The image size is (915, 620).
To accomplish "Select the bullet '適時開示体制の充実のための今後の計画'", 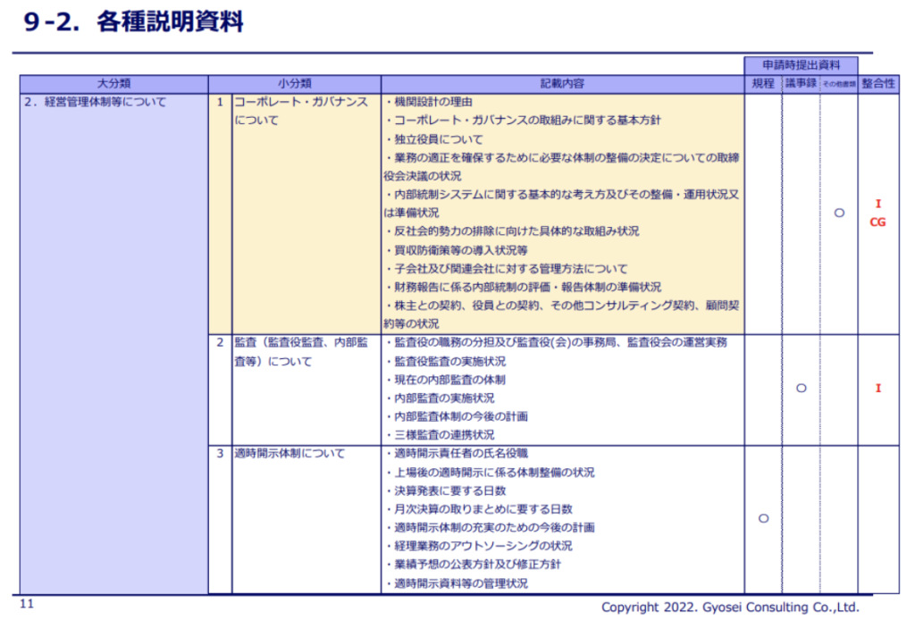I will [490, 528].
